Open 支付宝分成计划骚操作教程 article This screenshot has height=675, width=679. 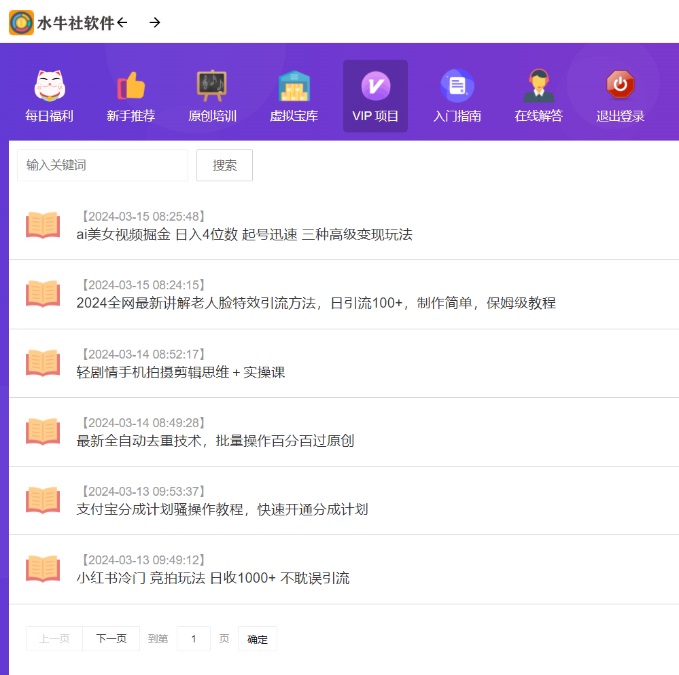click(x=222, y=509)
